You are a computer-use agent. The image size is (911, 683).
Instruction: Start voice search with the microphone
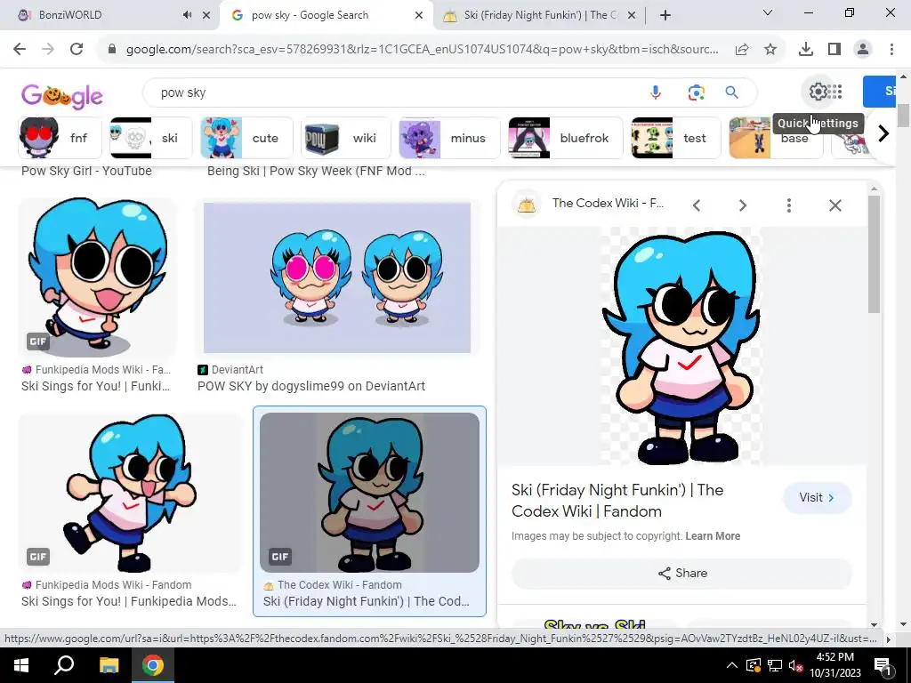point(656,92)
